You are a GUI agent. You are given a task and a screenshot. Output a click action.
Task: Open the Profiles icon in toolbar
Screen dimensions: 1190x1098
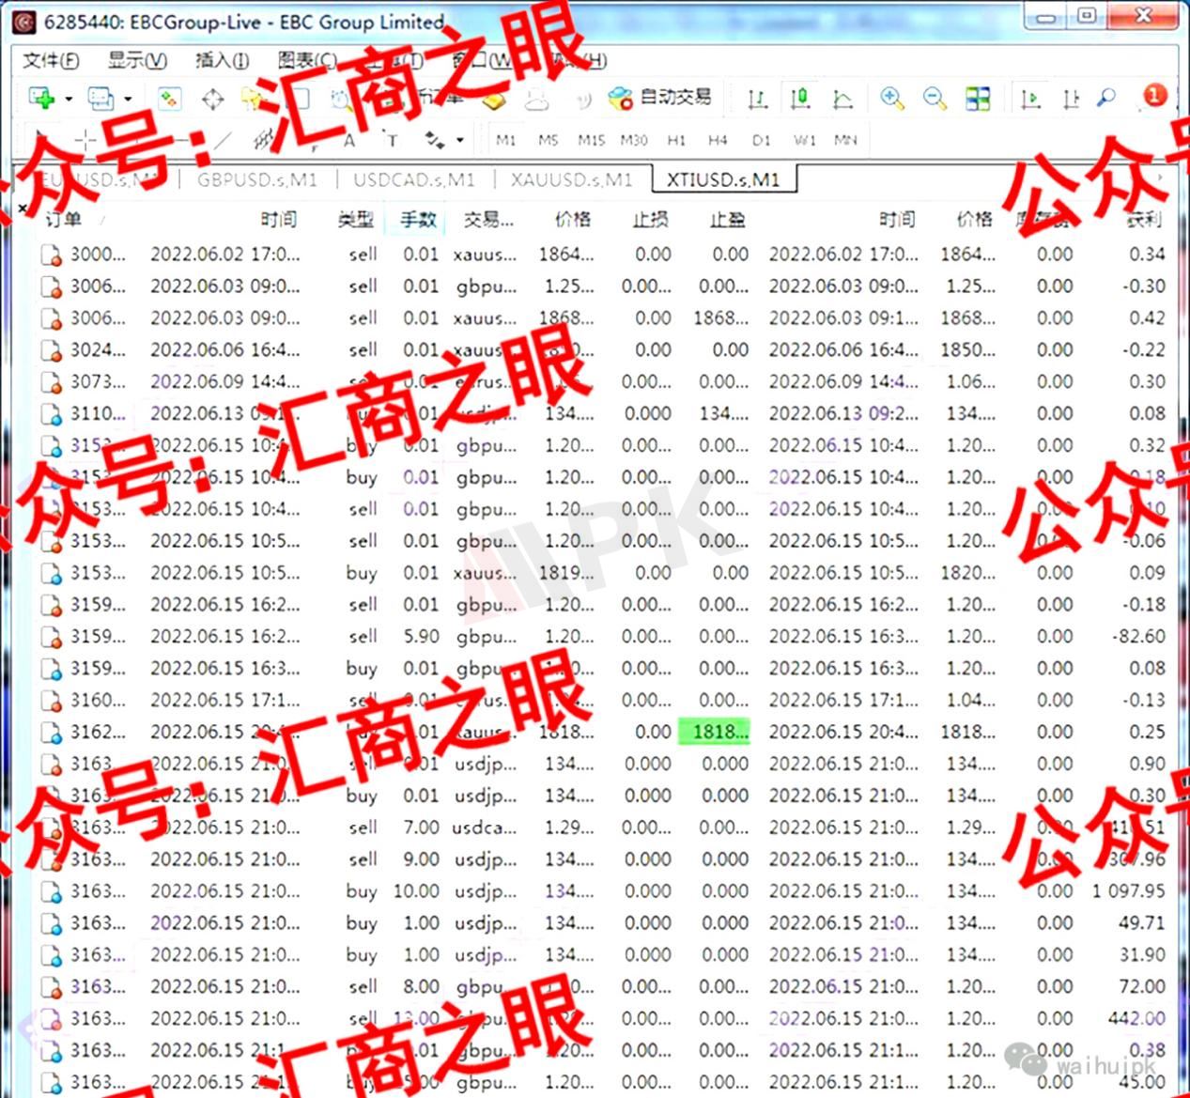(100, 98)
